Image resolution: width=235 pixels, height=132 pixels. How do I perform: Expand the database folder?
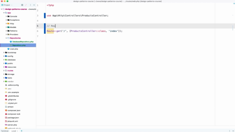point(4,60)
